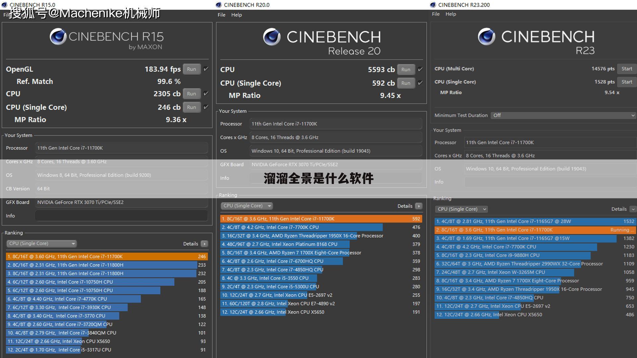Toggle the CPU test checkmark in R15
The image size is (637, 358).
[x=206, y=93]
